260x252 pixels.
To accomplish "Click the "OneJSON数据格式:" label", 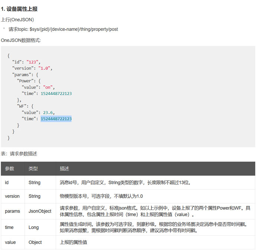I will click(x=21, y=40).
